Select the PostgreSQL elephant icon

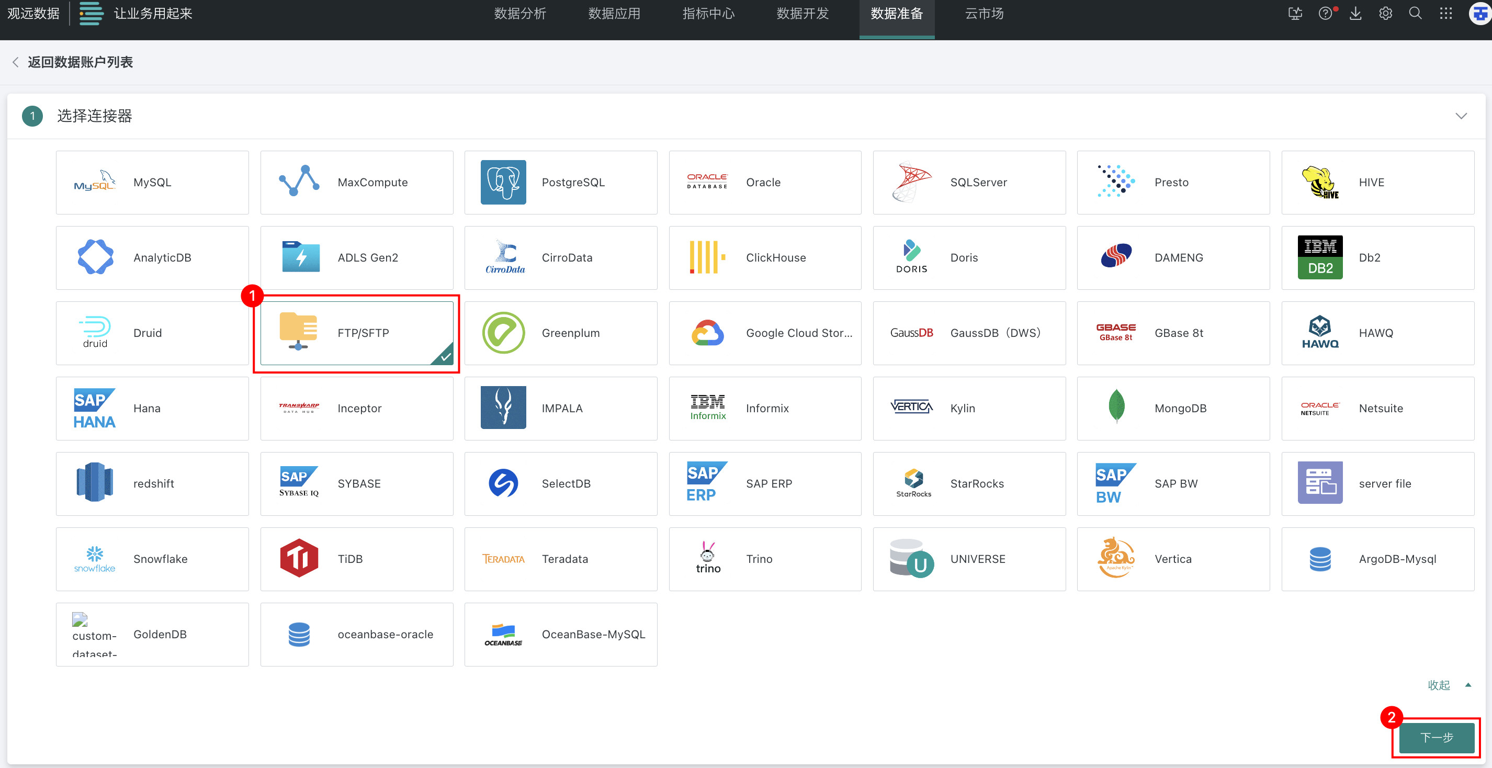(x=503, y=183)
